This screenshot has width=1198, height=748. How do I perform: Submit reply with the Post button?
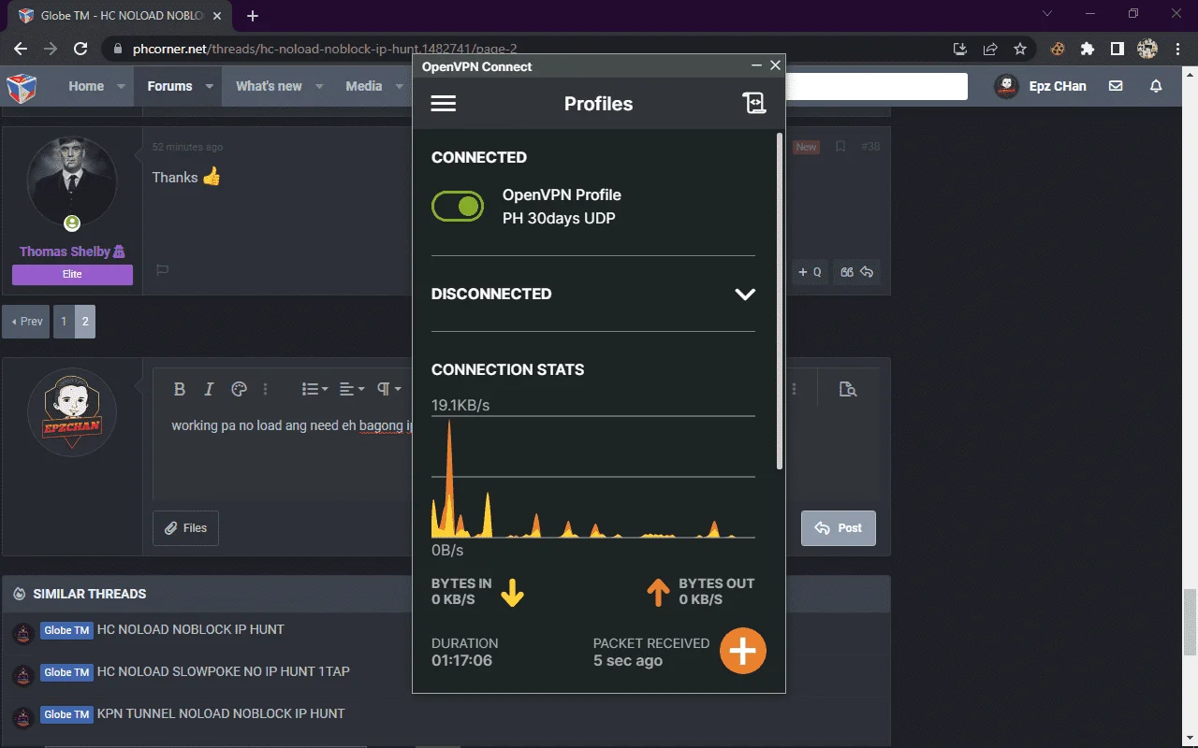tap(839, 528)
